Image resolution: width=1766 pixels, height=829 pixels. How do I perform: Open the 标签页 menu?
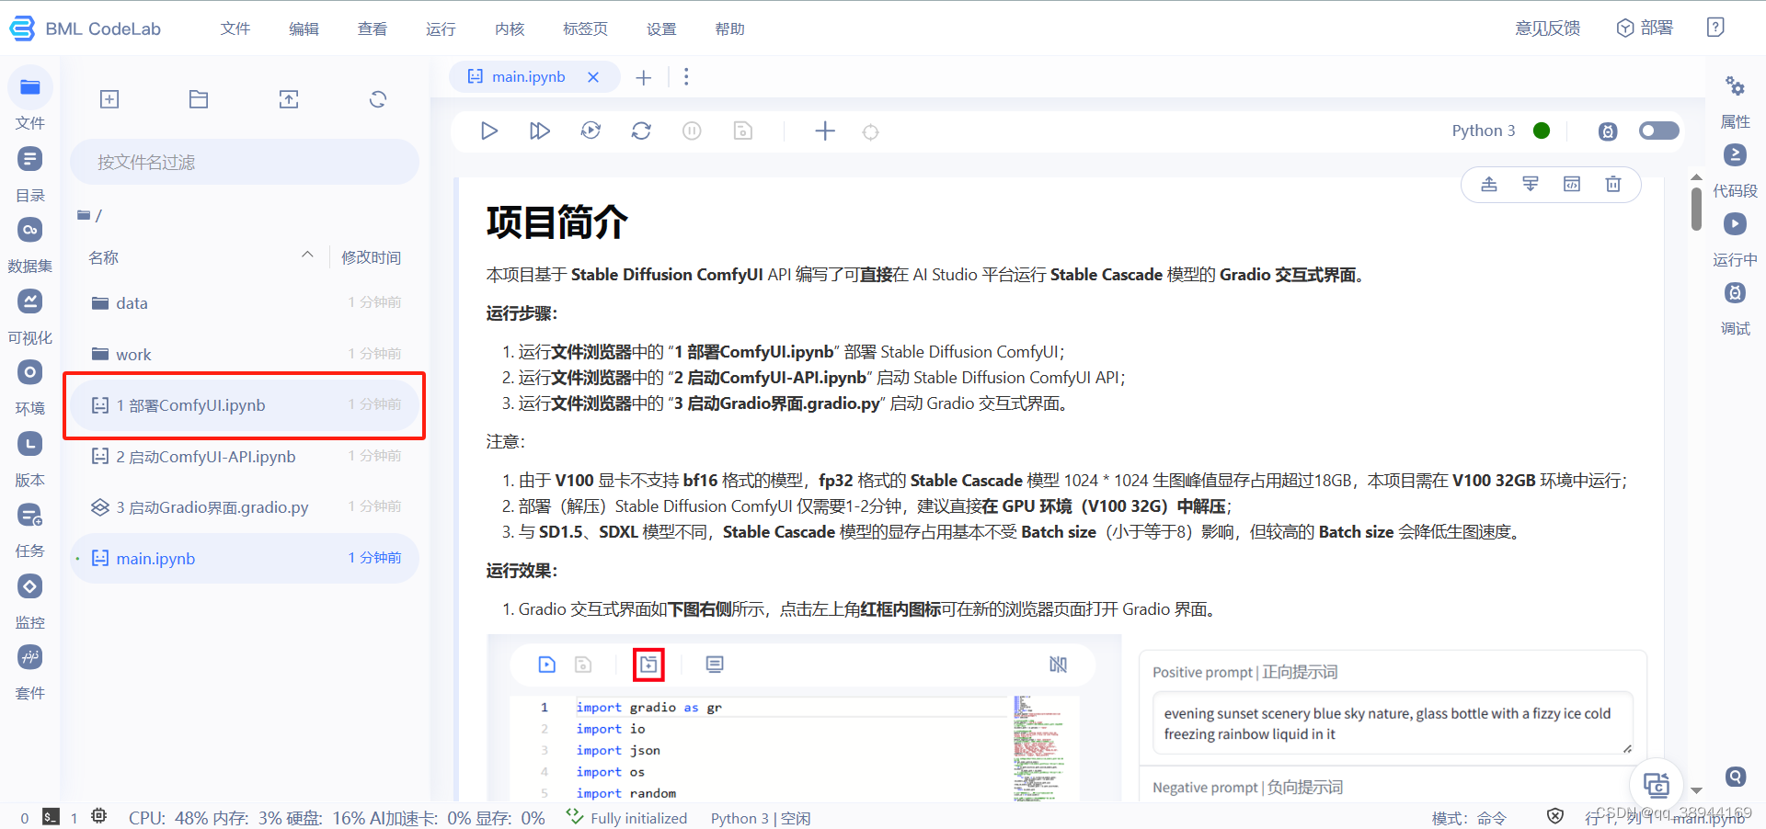(x=585, y=28)
